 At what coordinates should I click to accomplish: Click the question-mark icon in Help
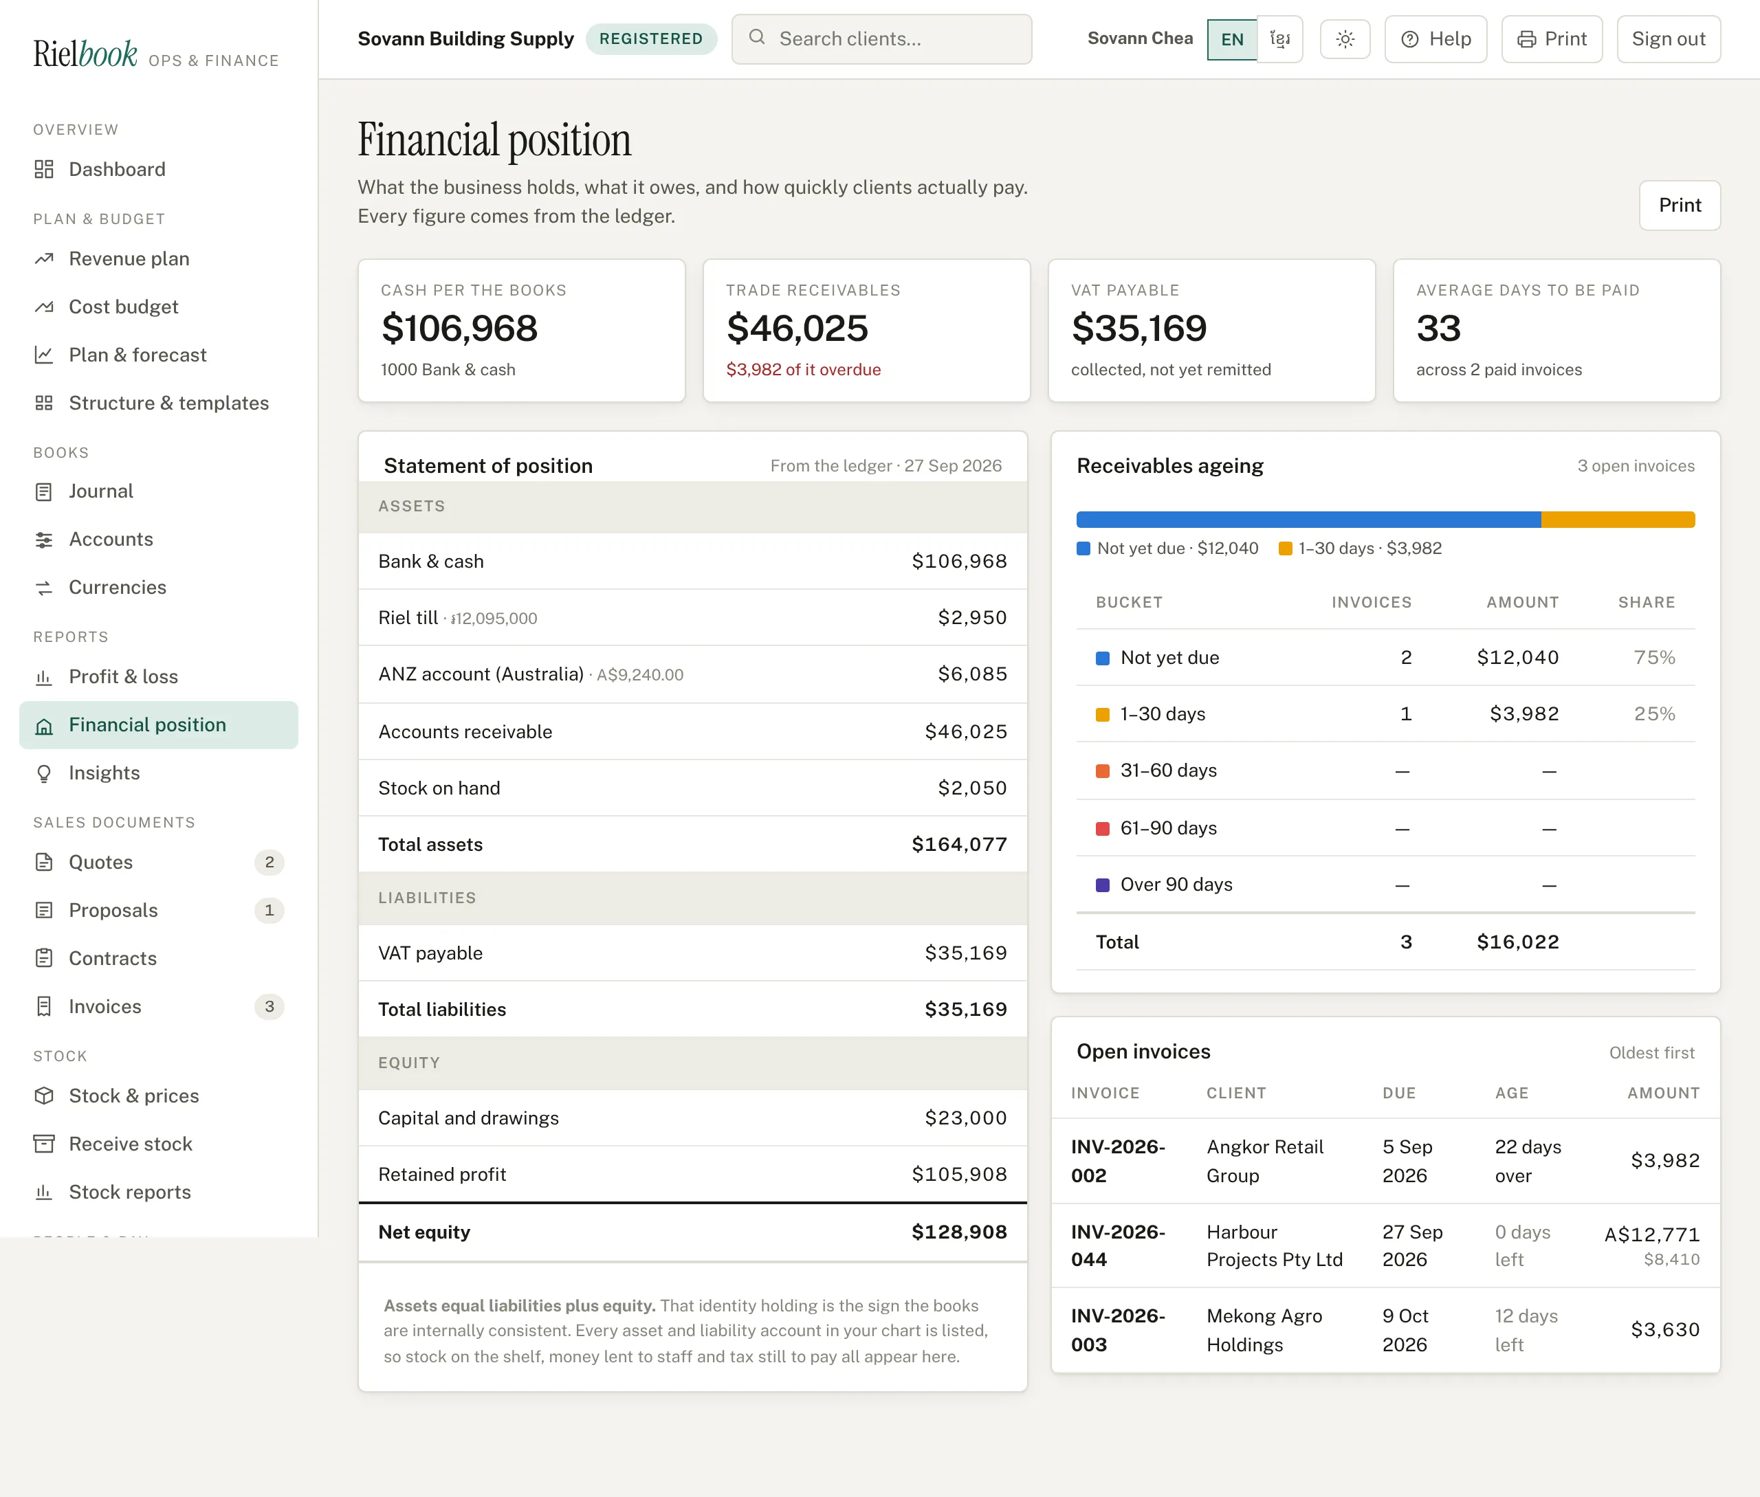coord(1410,39)
